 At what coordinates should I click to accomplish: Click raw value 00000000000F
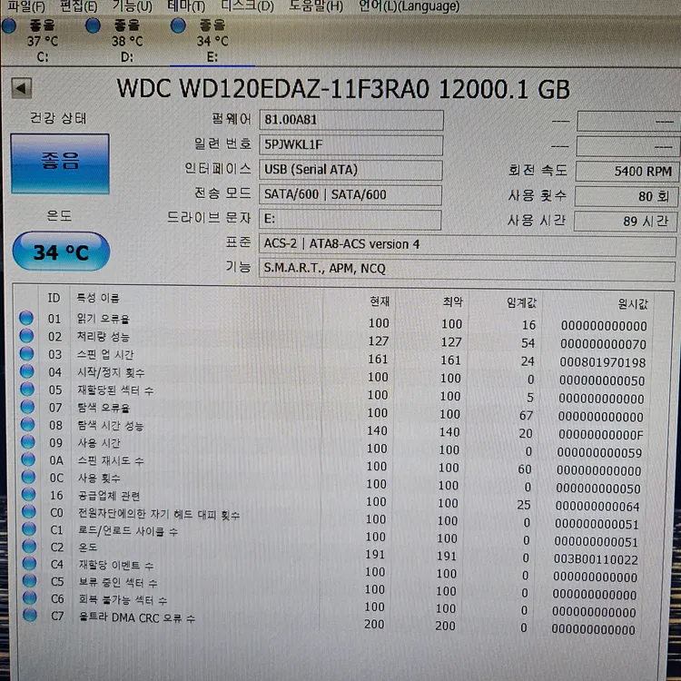click(602, 434)
